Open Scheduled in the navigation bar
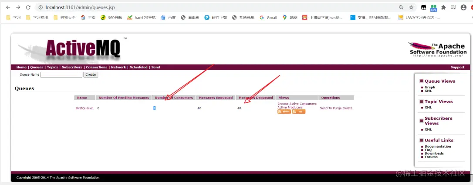 click(x=139, y=67)
